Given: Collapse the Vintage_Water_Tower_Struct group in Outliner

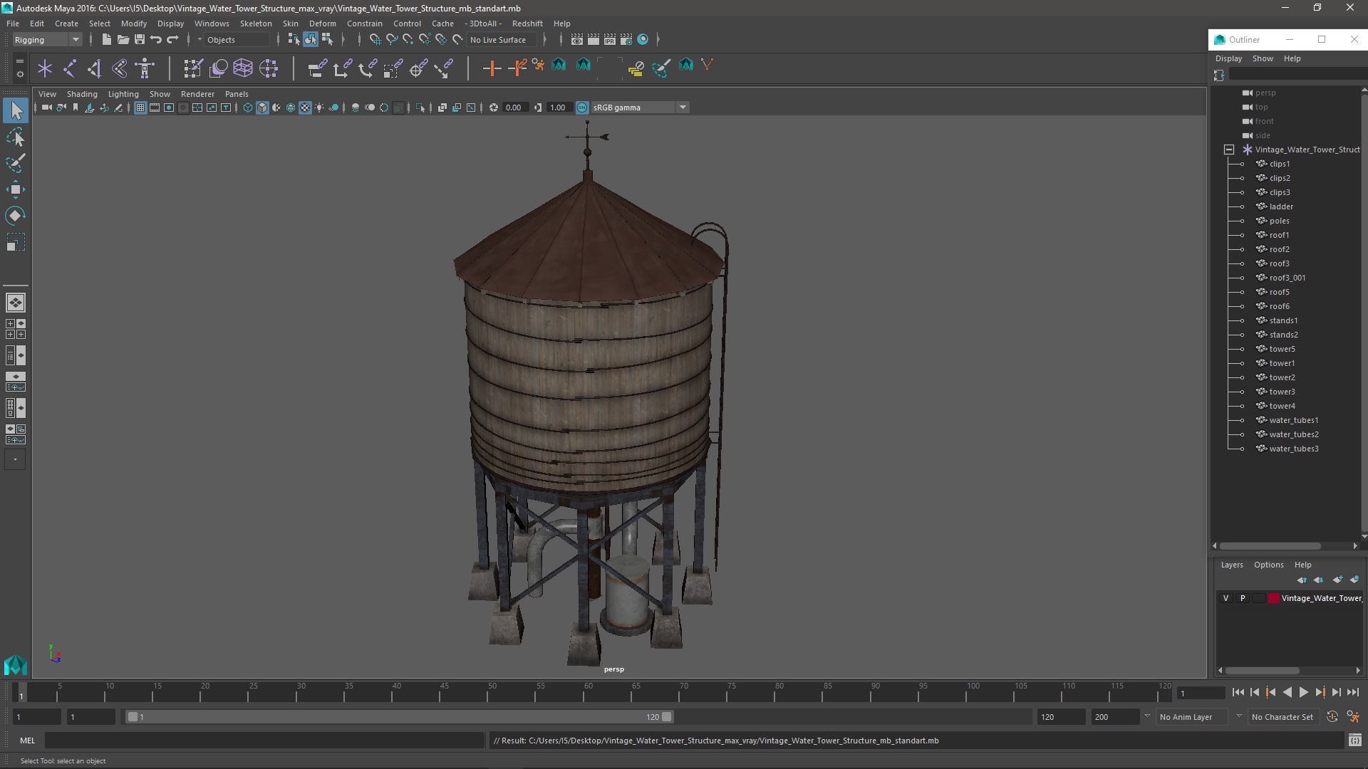Looking at the screenshot, I should coord(1229,150).
